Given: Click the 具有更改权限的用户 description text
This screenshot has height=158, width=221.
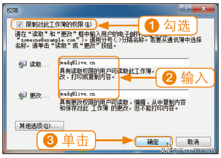Looking at the screenshot, I should (123, 105).
